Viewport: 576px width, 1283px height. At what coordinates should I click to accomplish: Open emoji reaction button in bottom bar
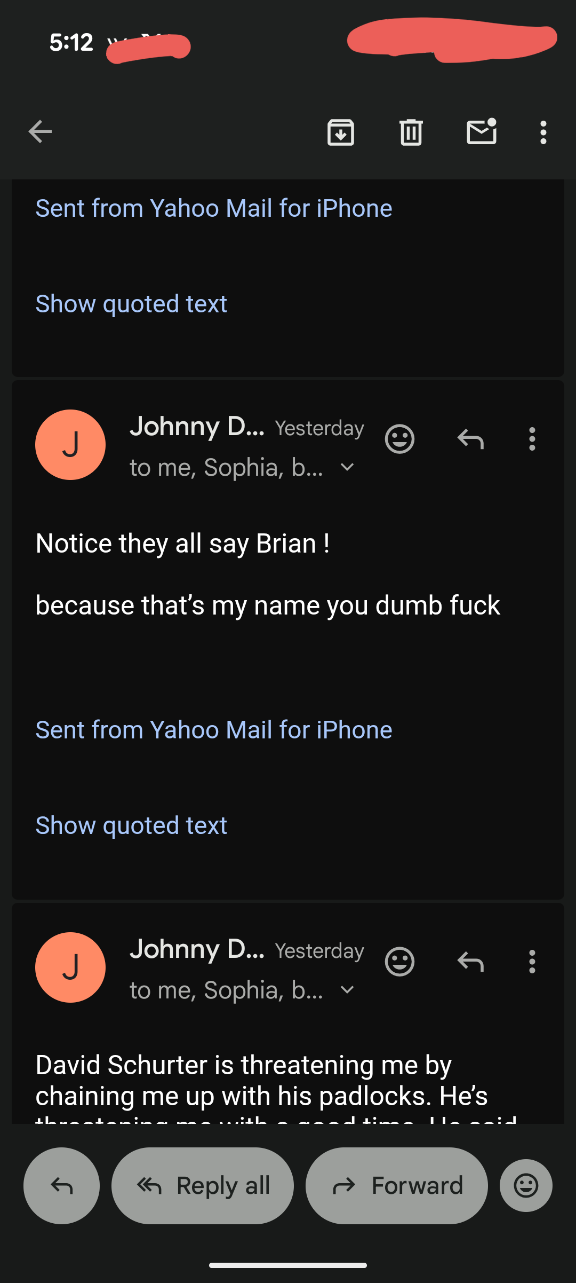pyautogui.click(x=526, y=1186)
